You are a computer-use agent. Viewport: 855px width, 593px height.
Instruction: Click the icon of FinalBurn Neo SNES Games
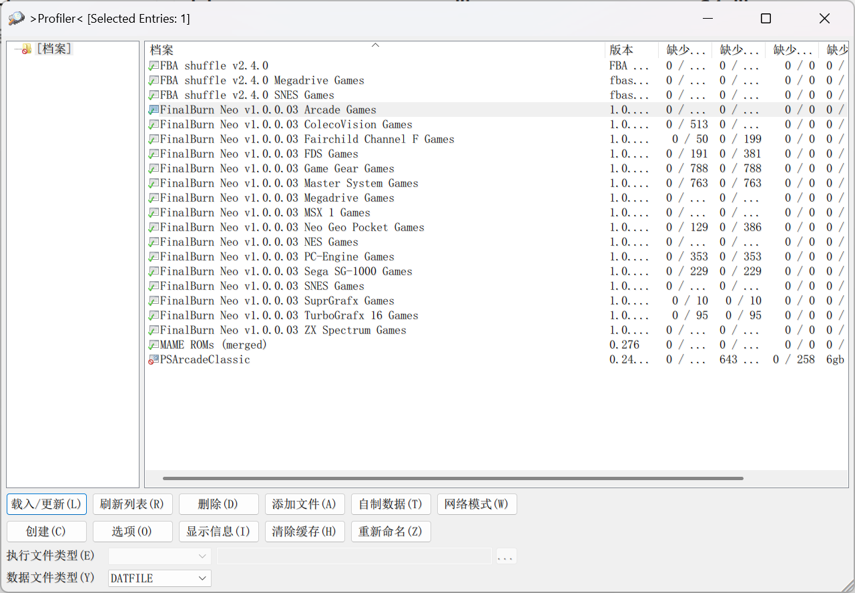pyautogui.click(x=154, y=286)
